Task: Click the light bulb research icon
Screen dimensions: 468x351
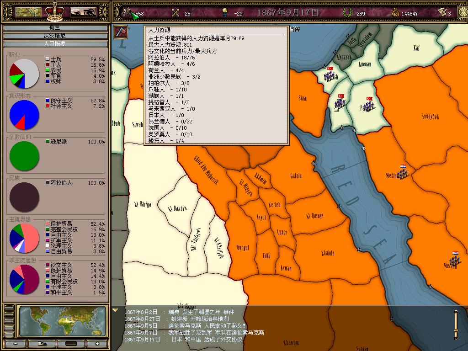Action: coord(224,13)
